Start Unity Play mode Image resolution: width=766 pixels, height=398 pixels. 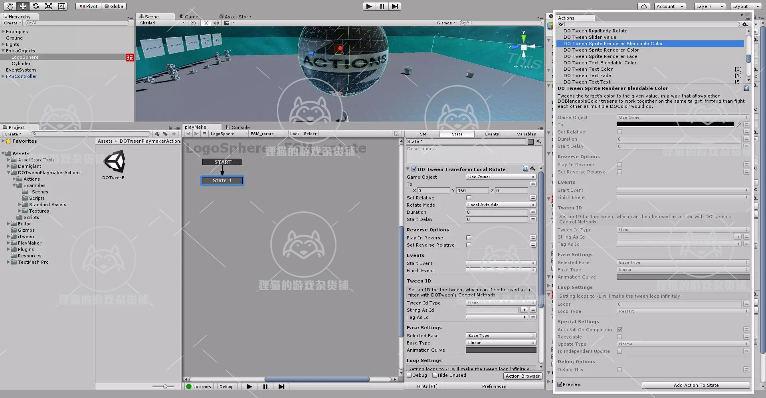pyautogui.click(x=369, y=6)
